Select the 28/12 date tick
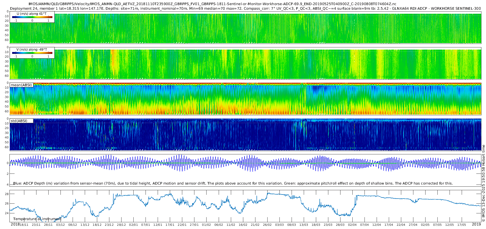Image resolution: width=486 pixels, height=229 pixels. 121,225
